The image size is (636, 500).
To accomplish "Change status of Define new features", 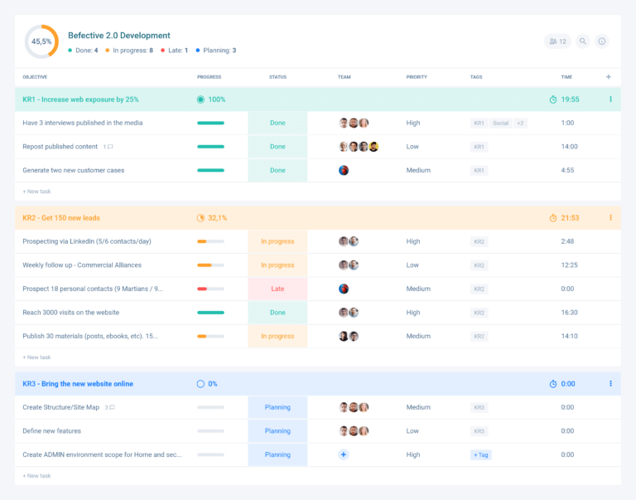I will click(x=277, y=431).
